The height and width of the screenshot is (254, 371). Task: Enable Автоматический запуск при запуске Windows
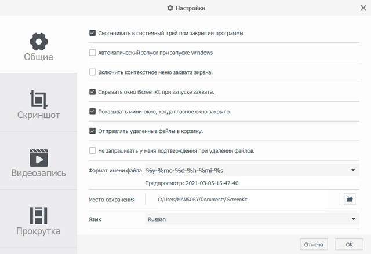pos(92,53)
